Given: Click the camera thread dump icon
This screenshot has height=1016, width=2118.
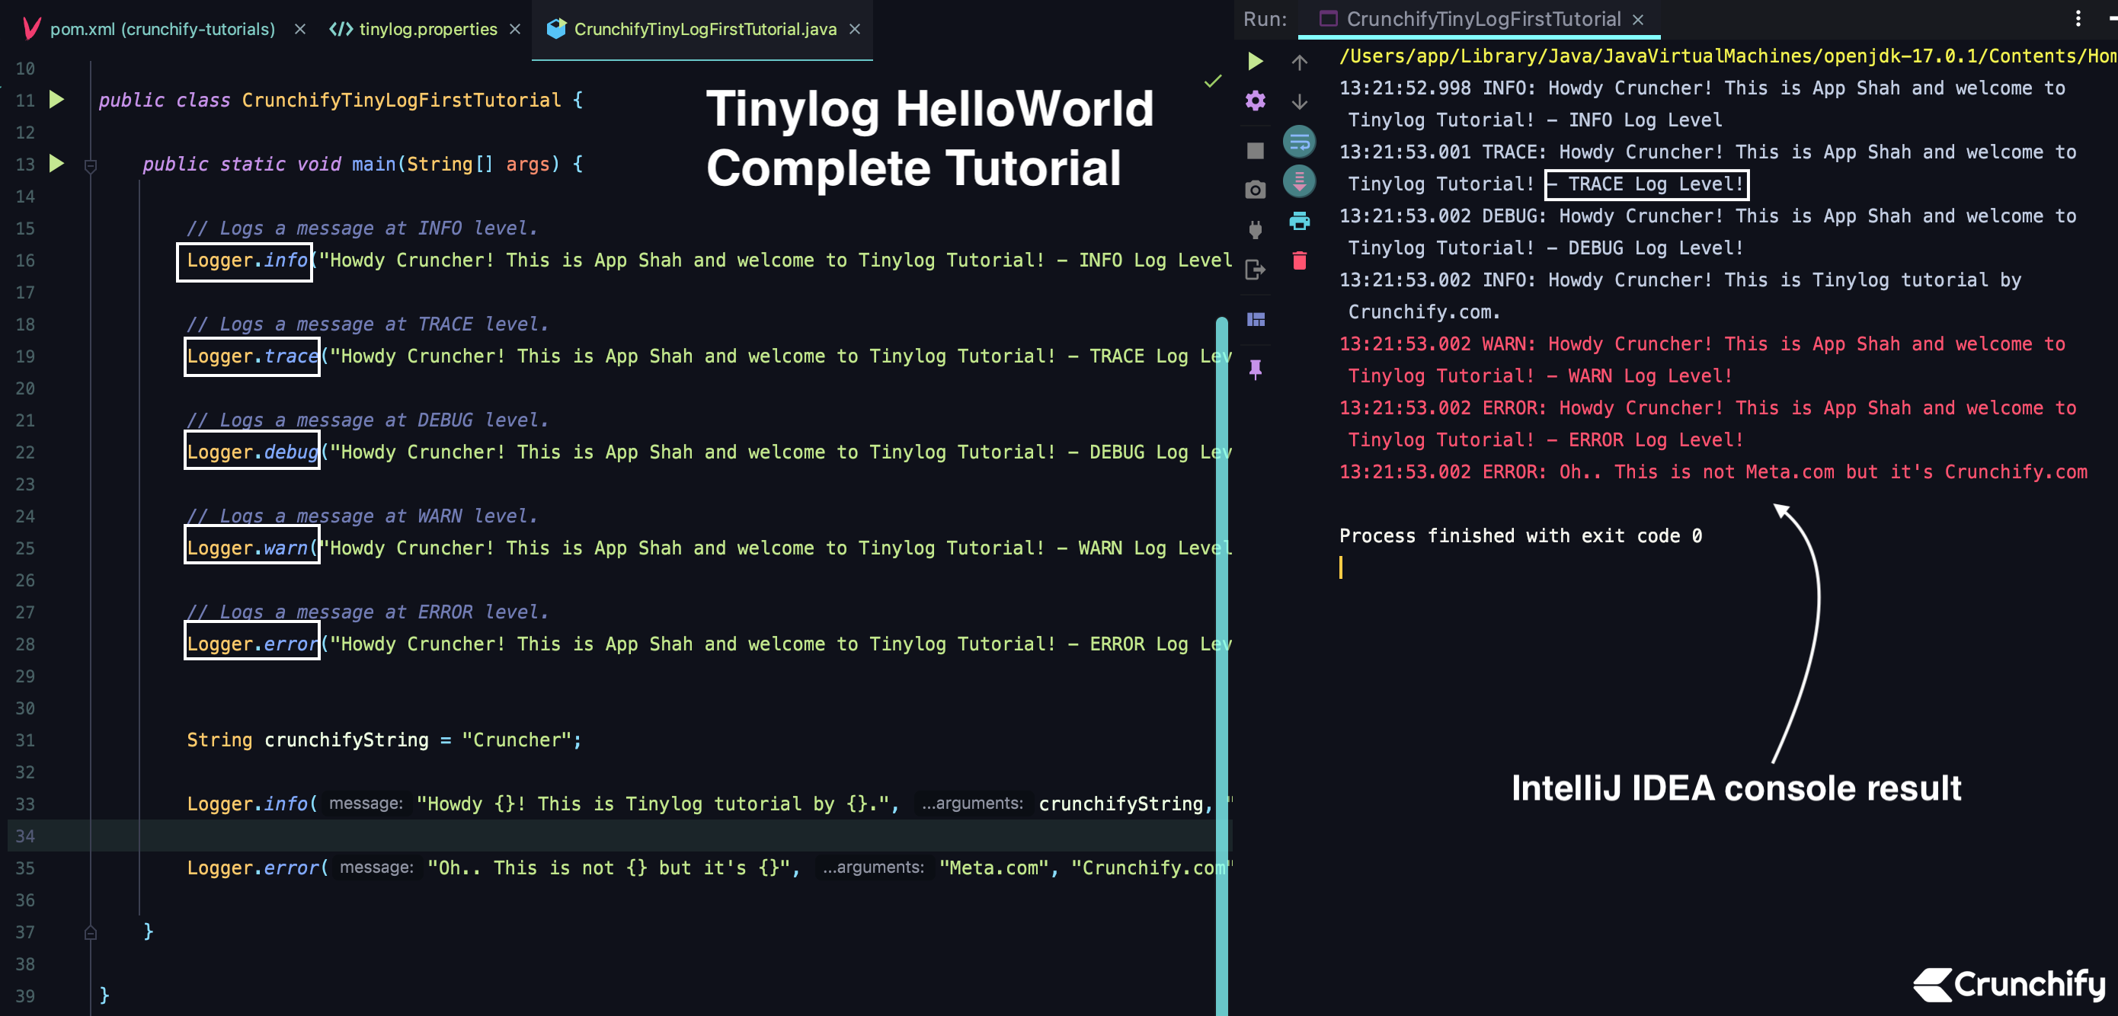Looking at the screenshot, I should pyautogui.click(x=1255, y=190).
